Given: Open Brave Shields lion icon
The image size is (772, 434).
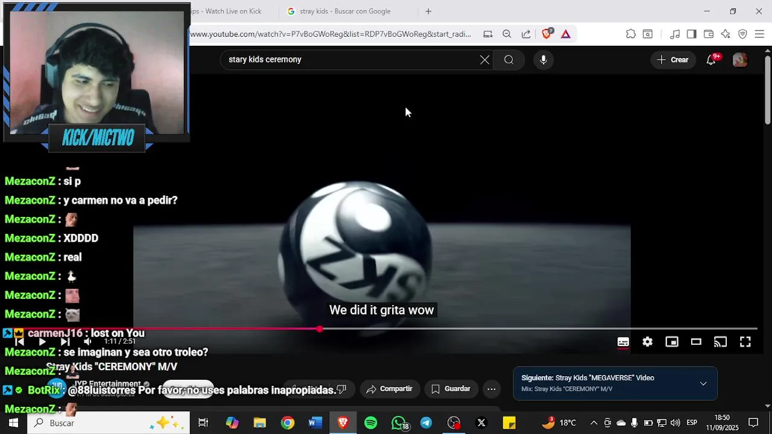Looking at the screenshot, I should [x=546, y=34].
